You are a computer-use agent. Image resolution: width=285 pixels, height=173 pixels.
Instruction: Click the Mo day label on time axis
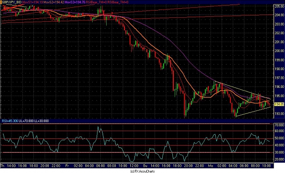tap(211, 166)
